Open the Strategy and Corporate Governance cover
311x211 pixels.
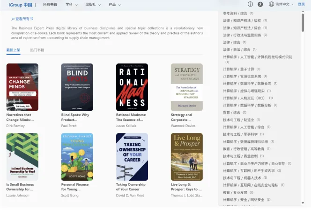pyautogui.click(x=187, y=87)
